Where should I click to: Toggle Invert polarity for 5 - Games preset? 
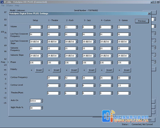(127, 70)
